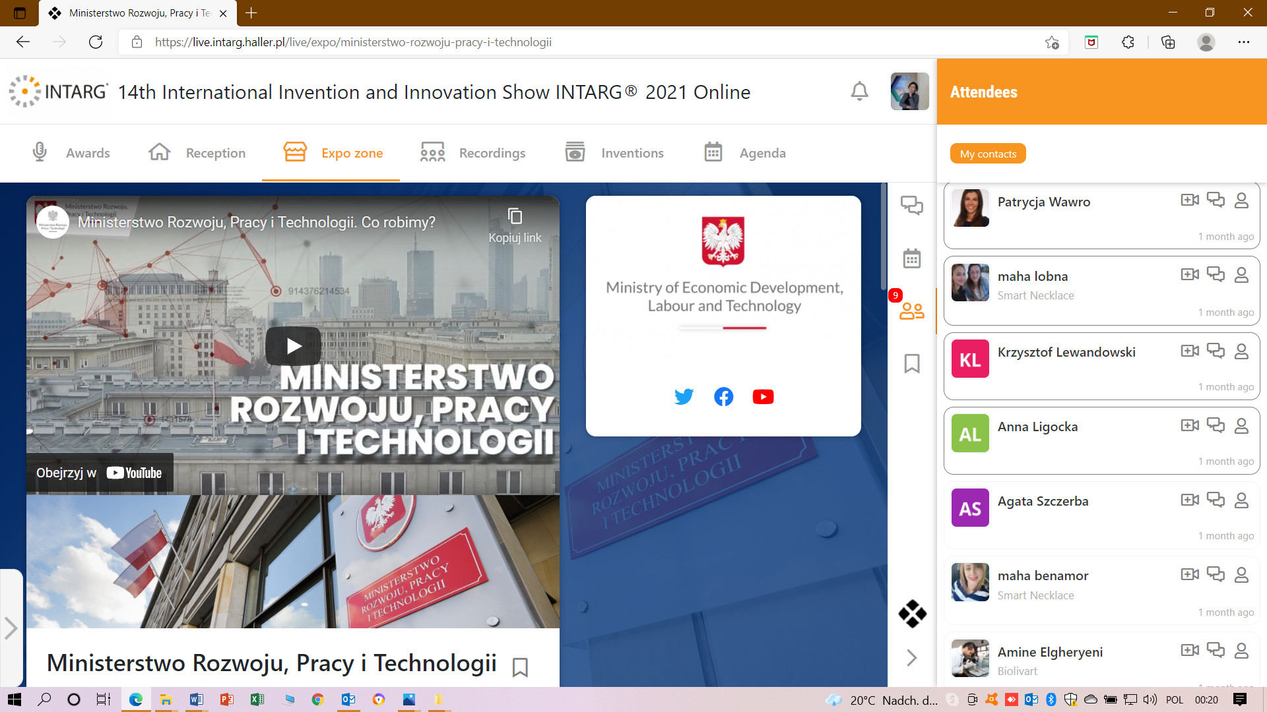This screenshot has height=712, width=1267.
Task: Start video call with Patrycja Wawro
Action: (x=1190, y=200)
